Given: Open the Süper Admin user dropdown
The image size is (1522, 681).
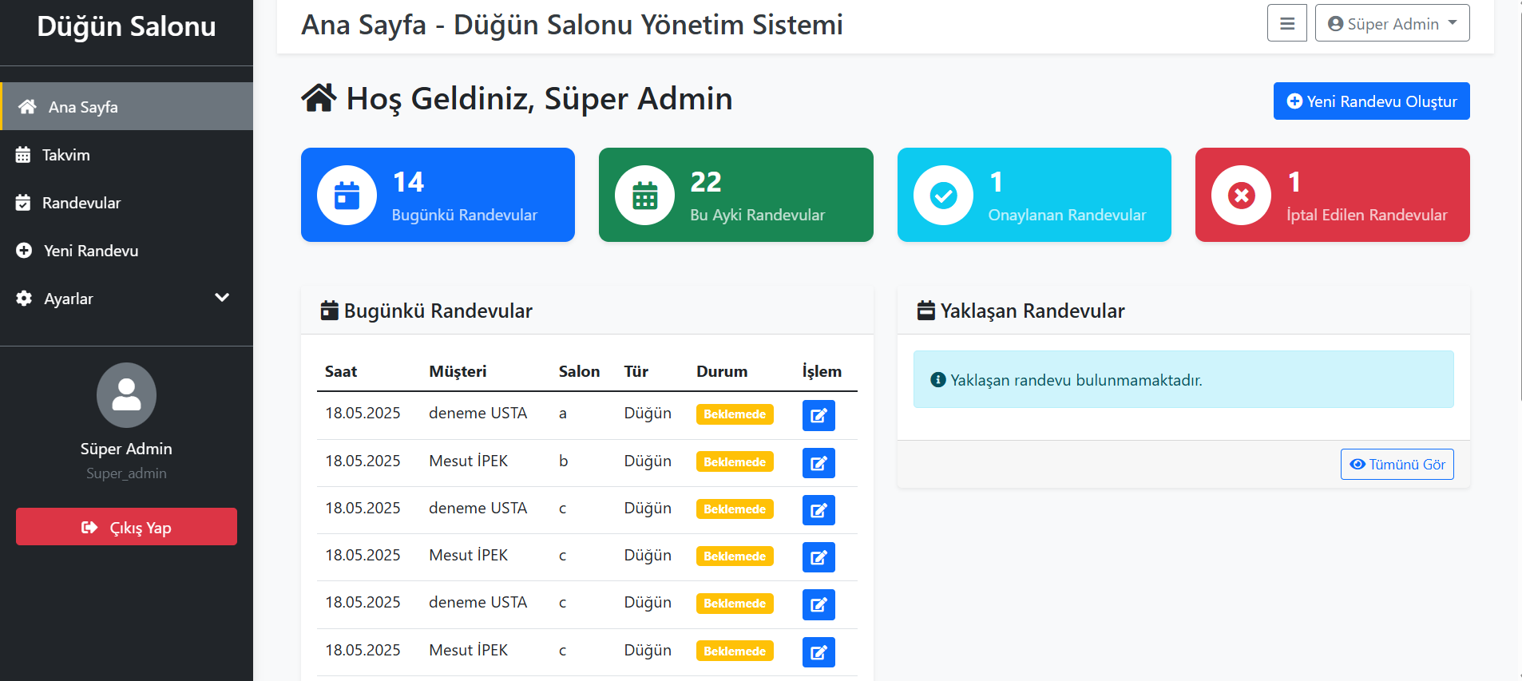Looking at the screenshot, I should coord(1392,23).
